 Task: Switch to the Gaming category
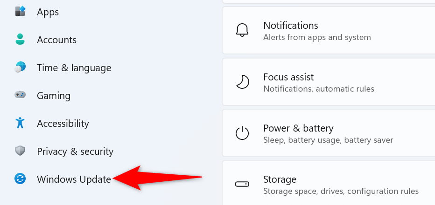[54, 95]
